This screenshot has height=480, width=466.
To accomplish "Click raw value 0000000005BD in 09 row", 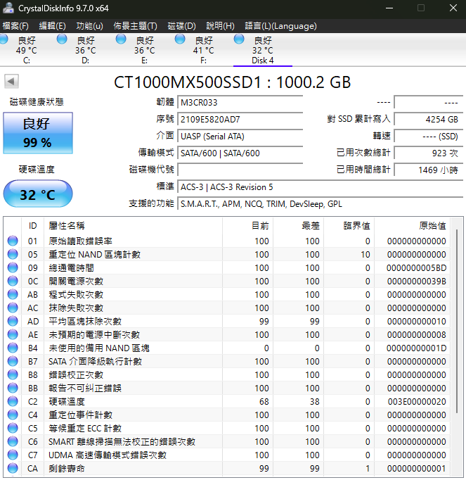I will click(x=417, y=267).
